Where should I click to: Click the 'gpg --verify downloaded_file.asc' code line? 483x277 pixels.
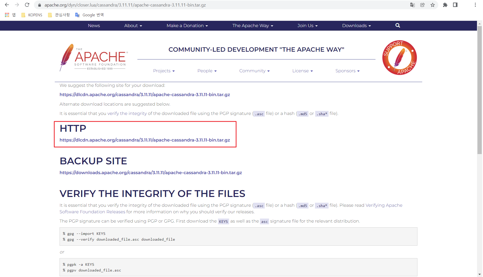(119, 239)
